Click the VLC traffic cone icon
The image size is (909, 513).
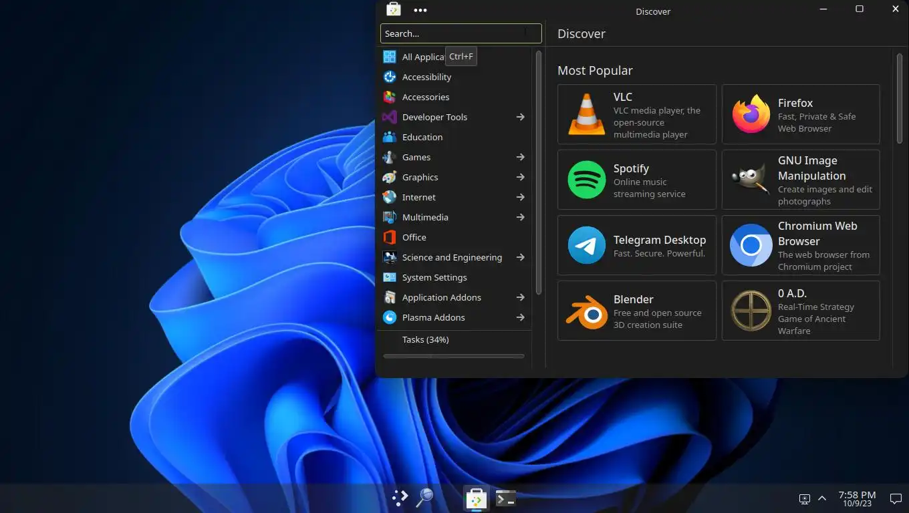pos(586,114)
